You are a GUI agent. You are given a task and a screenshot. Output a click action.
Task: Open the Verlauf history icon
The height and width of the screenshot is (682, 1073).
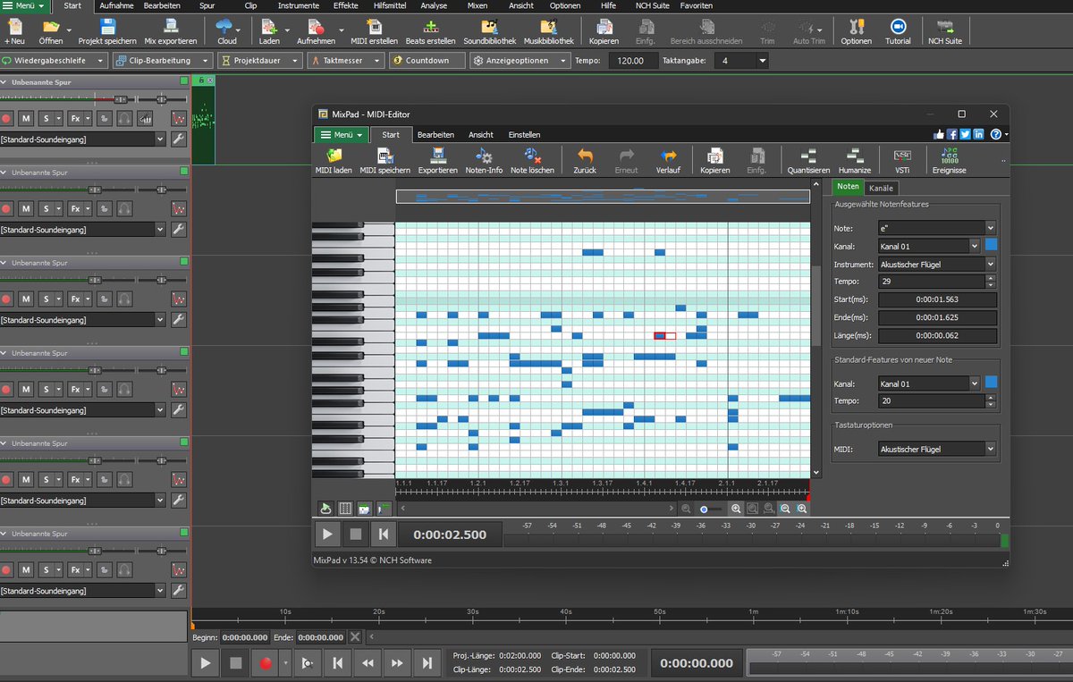(668, 161)
